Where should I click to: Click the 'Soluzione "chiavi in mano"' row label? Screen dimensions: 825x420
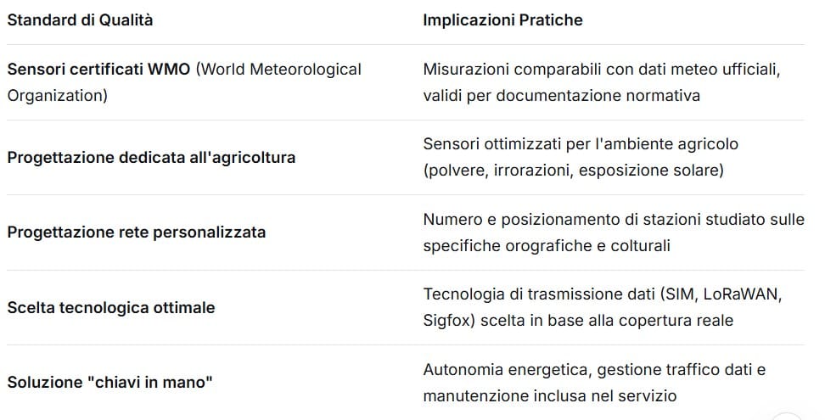(109, 382)
